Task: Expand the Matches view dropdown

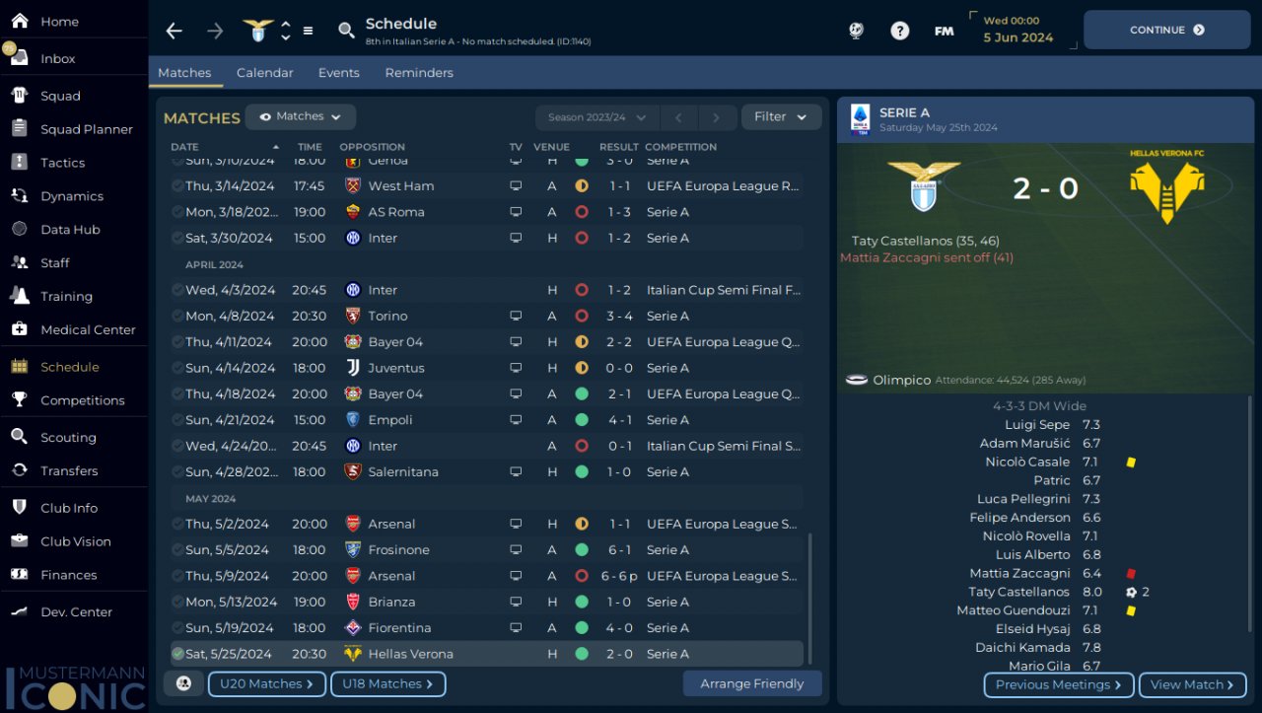Action: tap(301, 116)
